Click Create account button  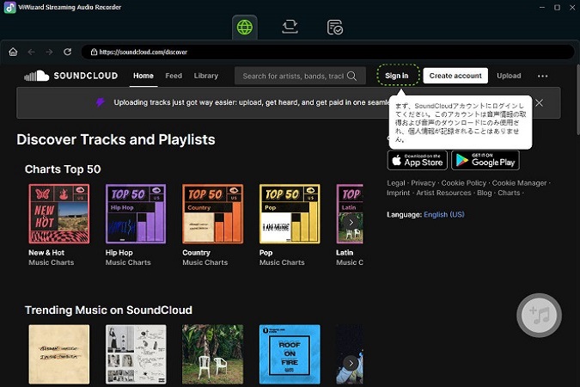click(455, 76)
